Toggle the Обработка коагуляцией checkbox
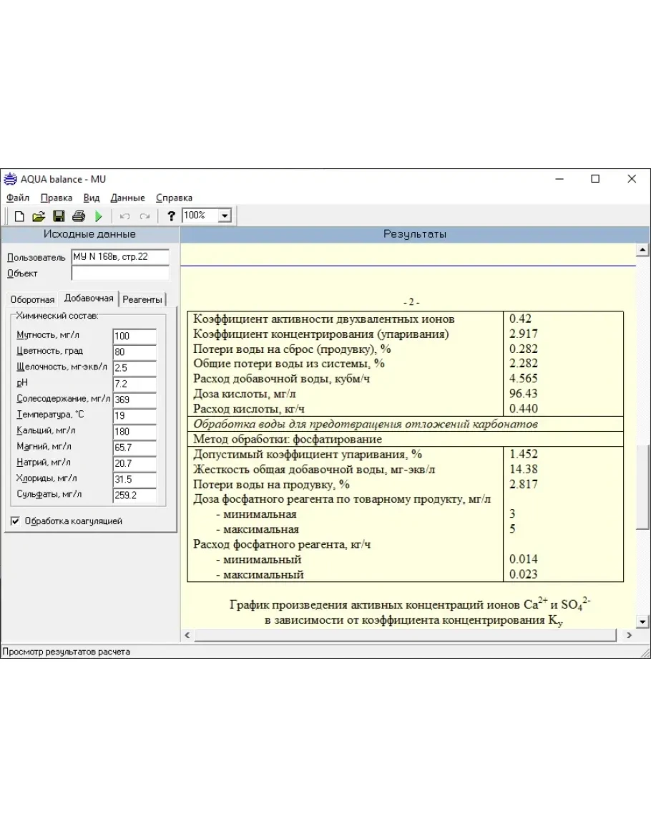 coord(16,521)
